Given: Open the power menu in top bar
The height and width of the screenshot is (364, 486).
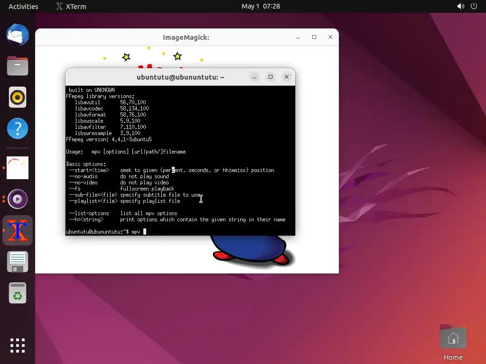Looking at the screenshot, I should [x=474, y=6].
